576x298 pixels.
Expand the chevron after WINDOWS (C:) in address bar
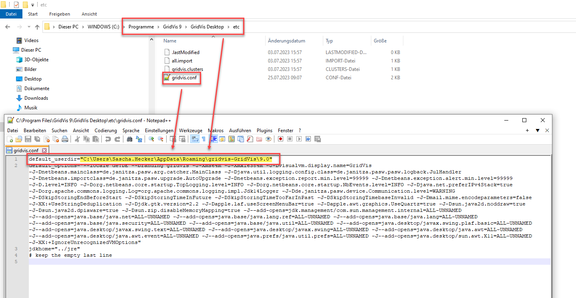(123, 27)
